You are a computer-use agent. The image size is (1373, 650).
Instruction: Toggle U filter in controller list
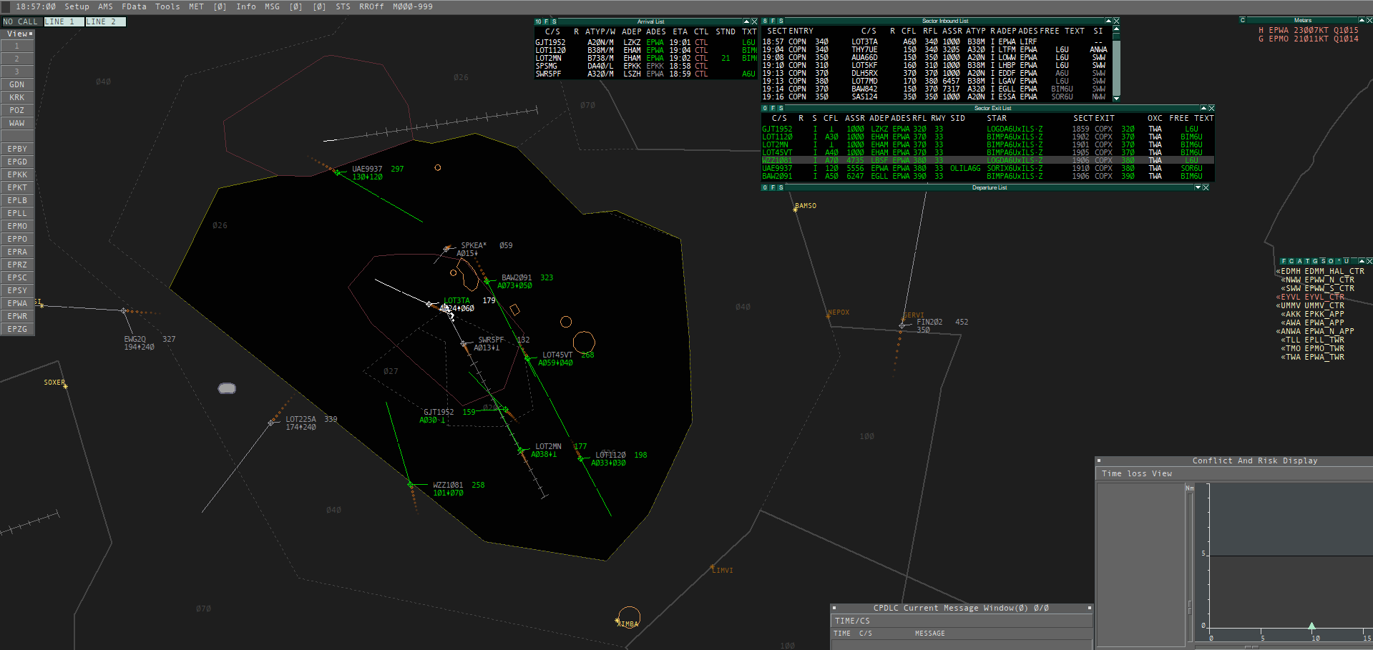click(x=1347, y=261)
